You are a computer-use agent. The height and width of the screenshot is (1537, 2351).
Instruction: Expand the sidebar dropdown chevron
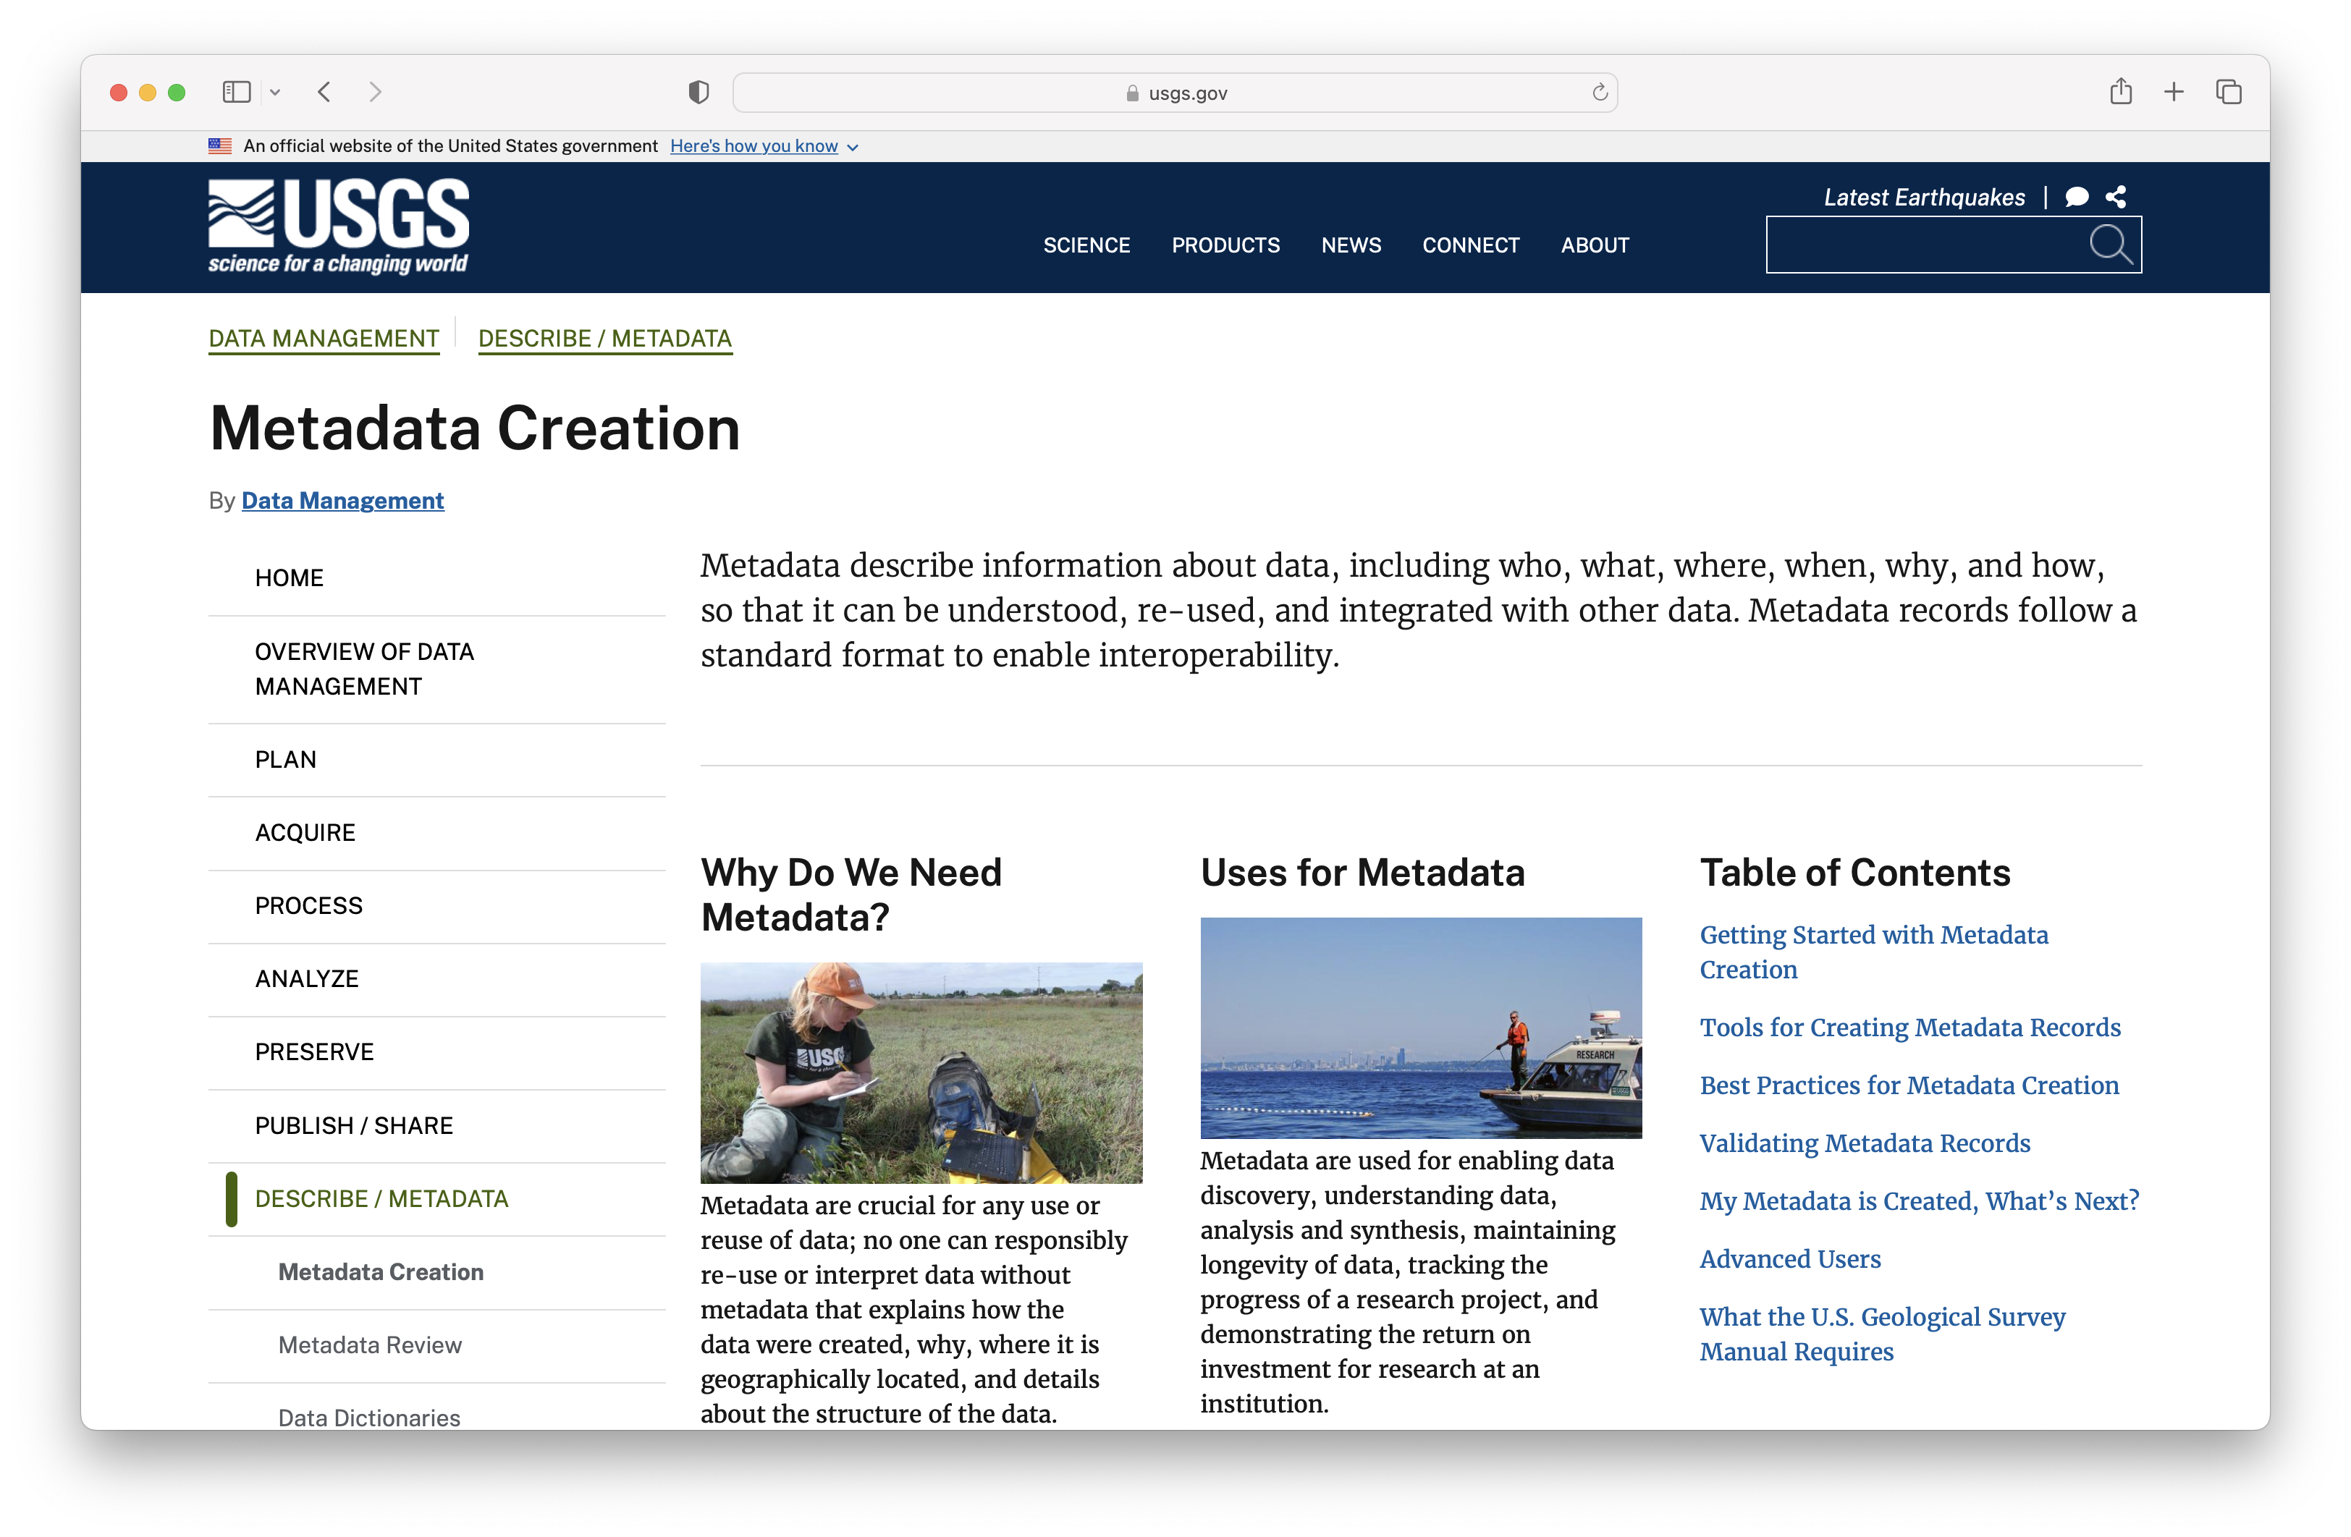coord(276,92)
